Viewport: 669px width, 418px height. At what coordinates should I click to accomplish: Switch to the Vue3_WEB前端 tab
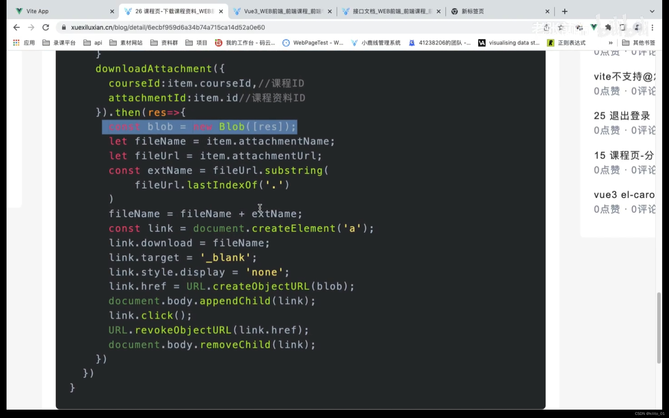tap(282, 11)
